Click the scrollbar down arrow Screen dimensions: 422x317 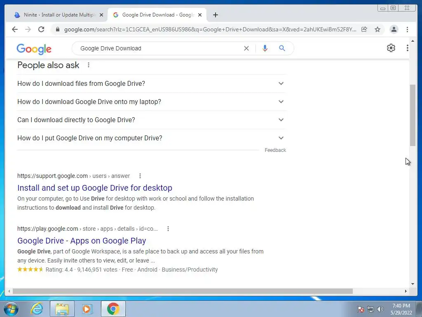[413, 284]
